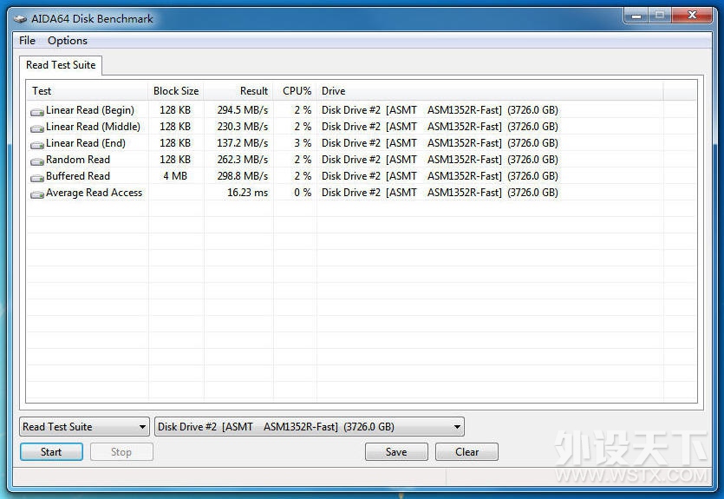
Task: Select the Random Read row text
Action: point(78,160)
